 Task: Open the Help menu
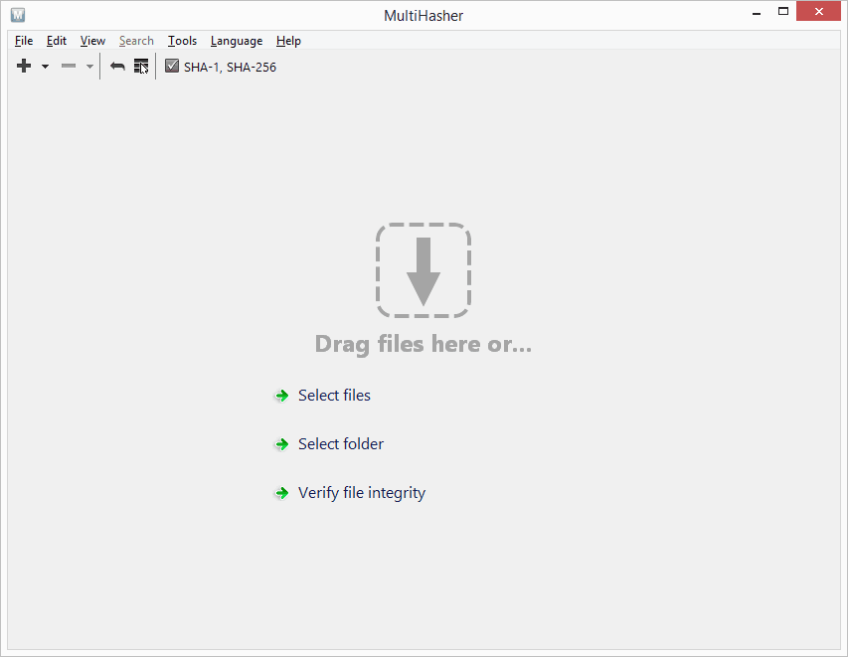pyautogui.click(x=288, y=41)
